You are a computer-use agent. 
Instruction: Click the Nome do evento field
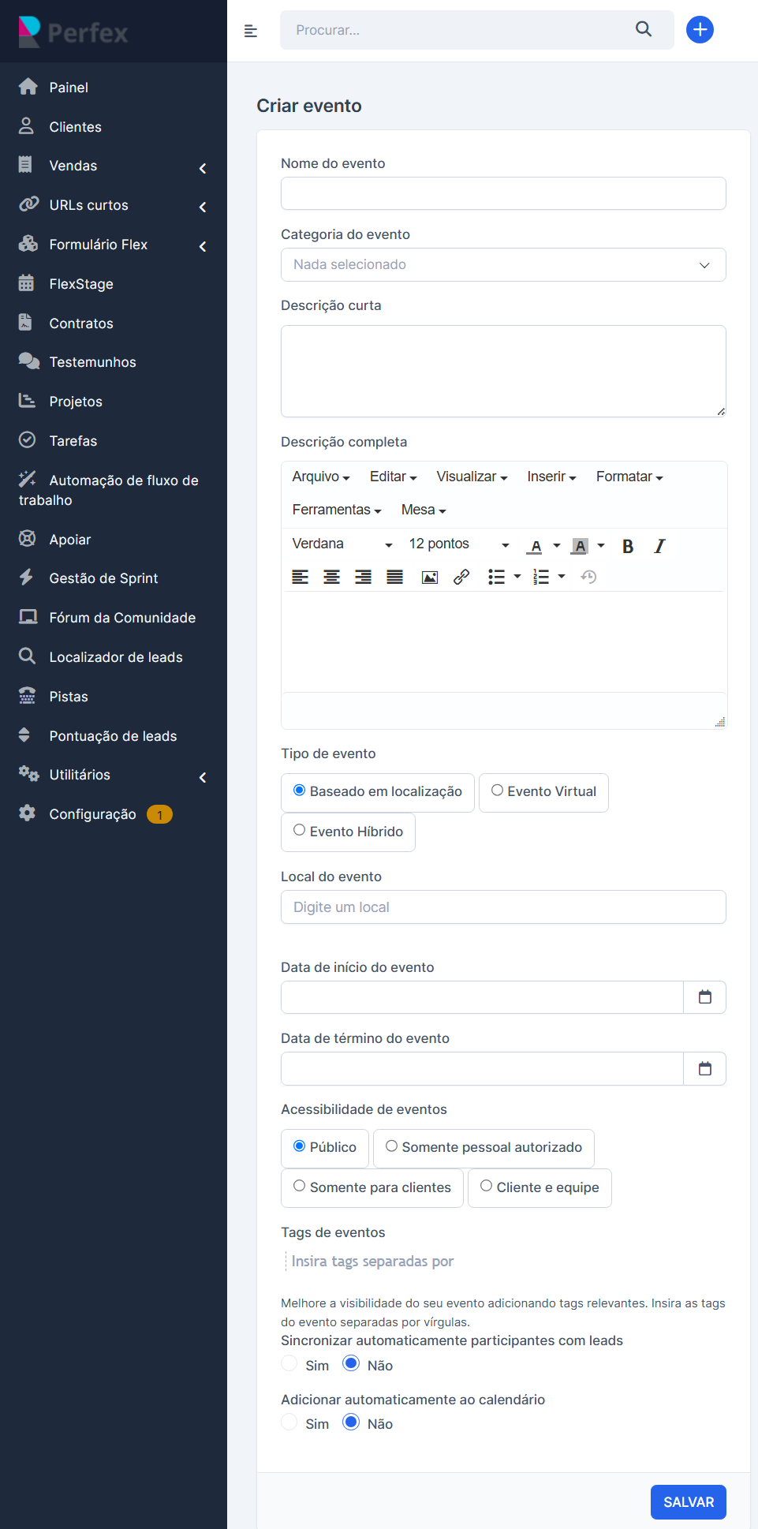click(503, 193)
